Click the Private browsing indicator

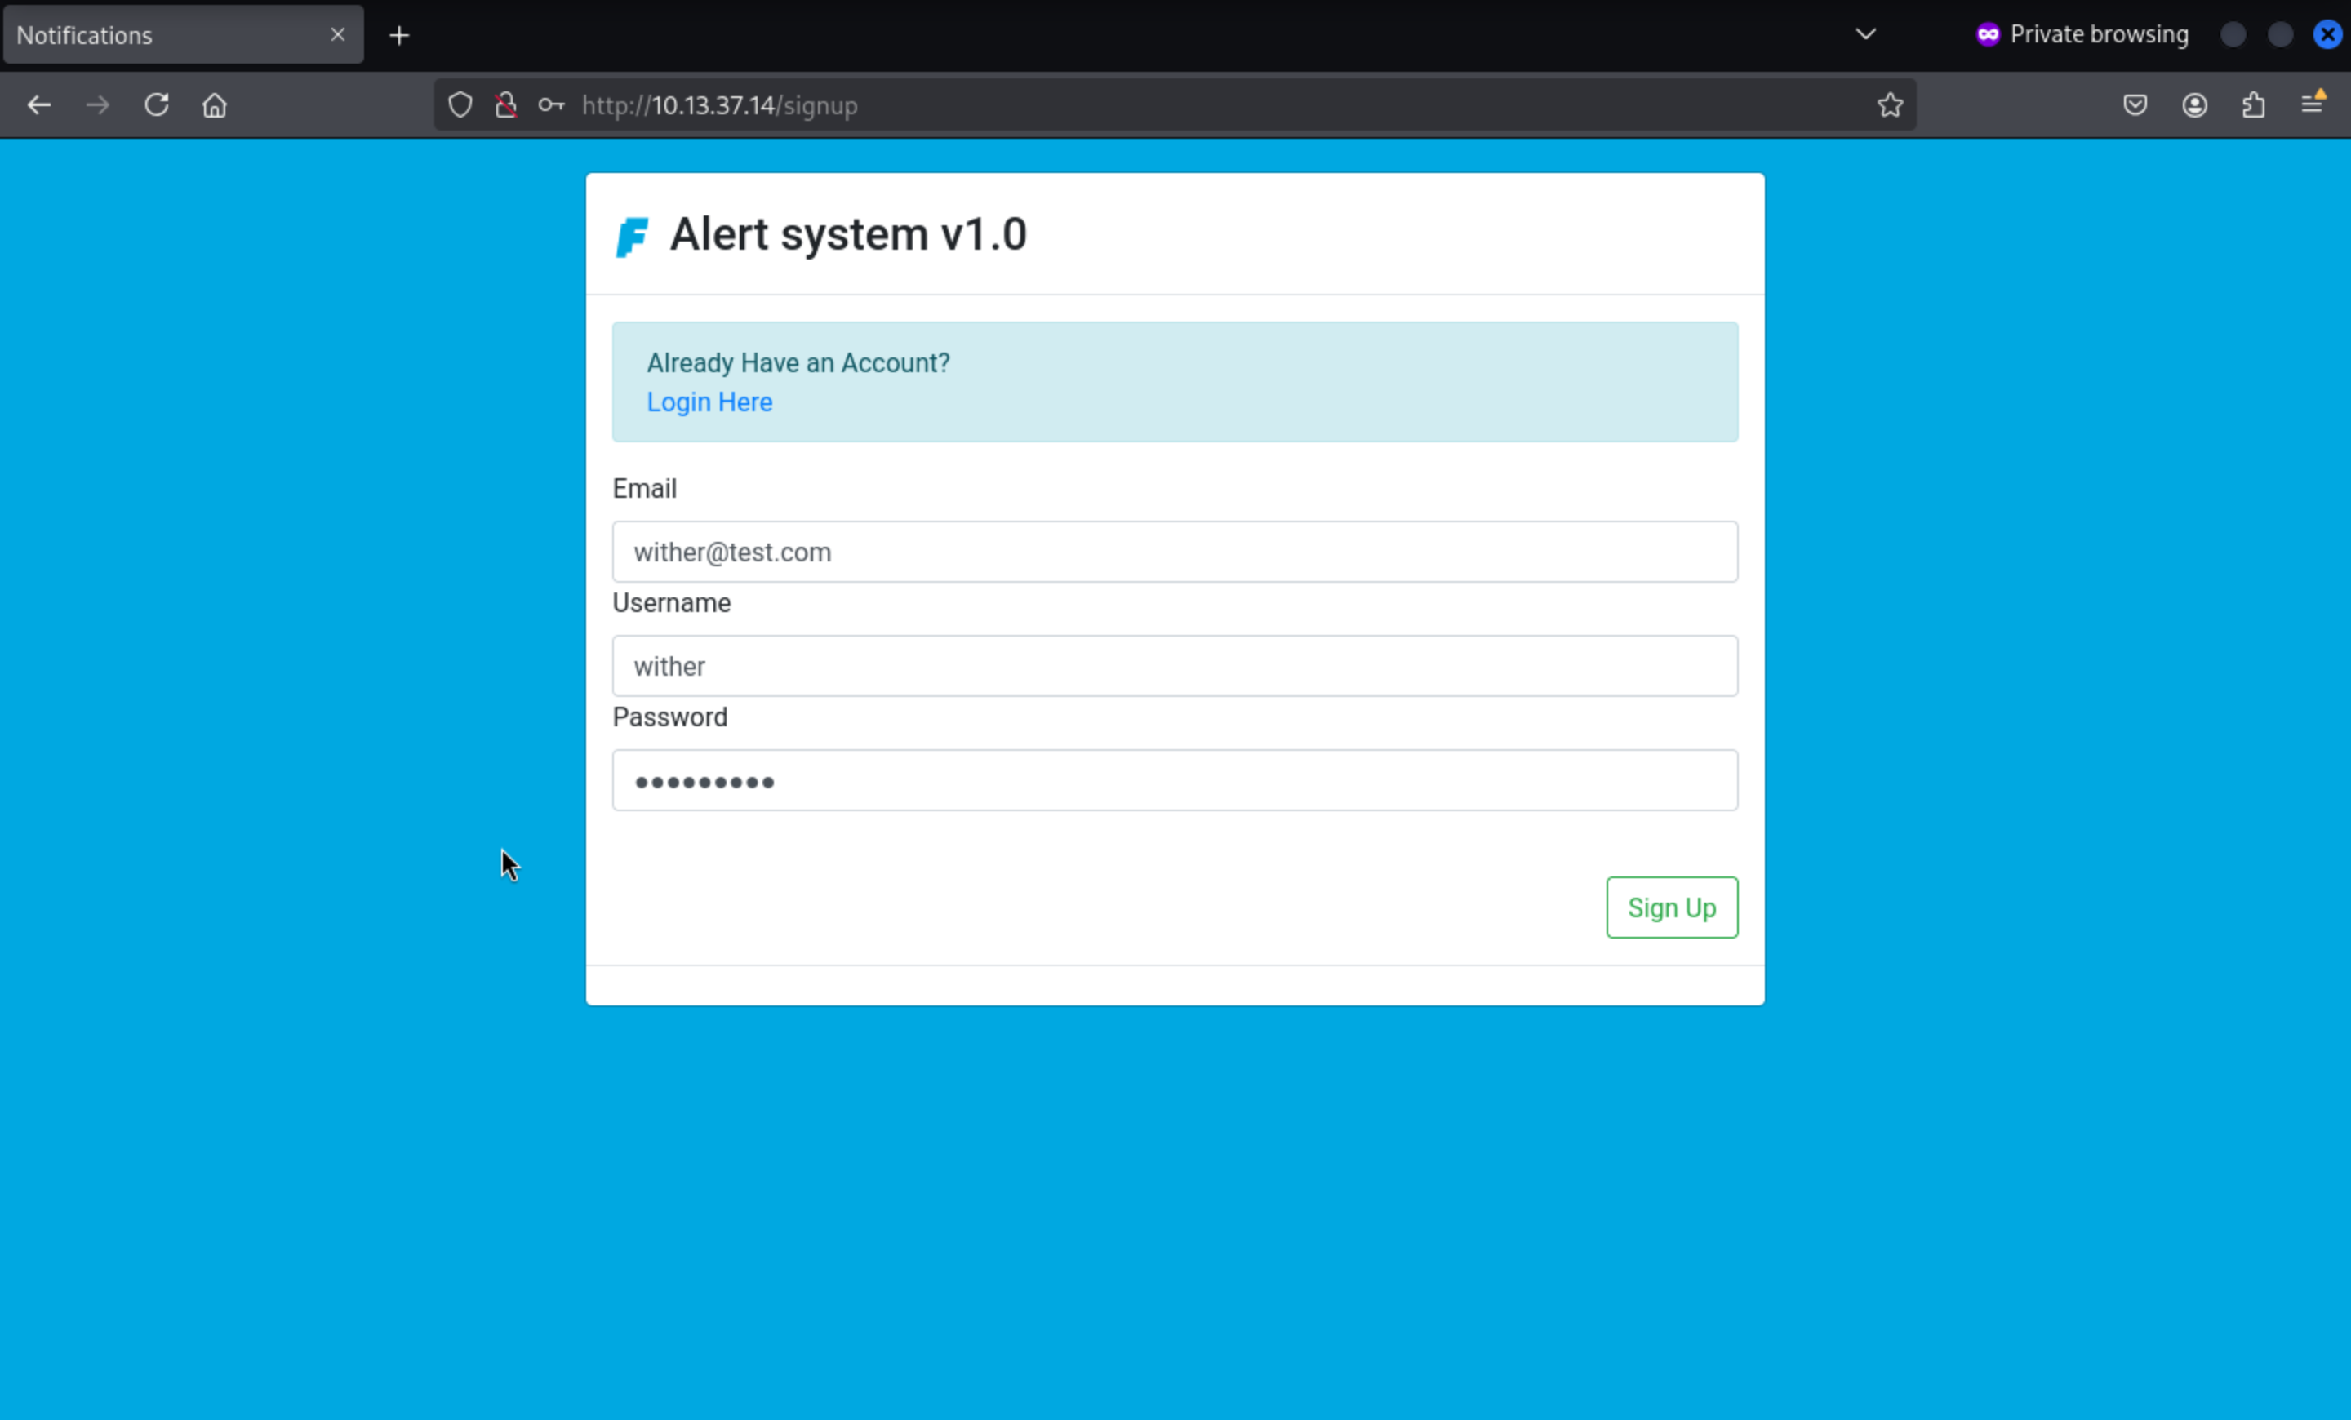[2082, 34]
